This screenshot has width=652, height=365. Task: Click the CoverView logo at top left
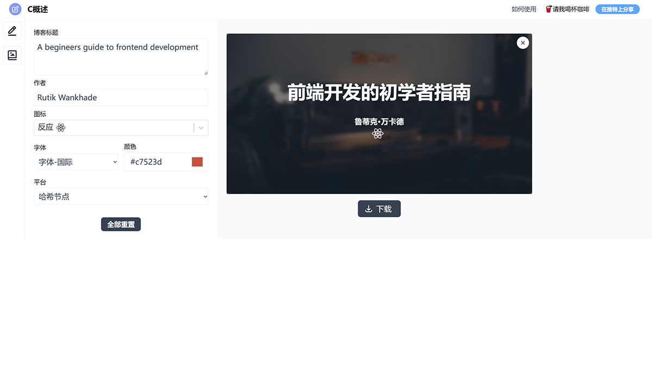(x=15, y=9)
